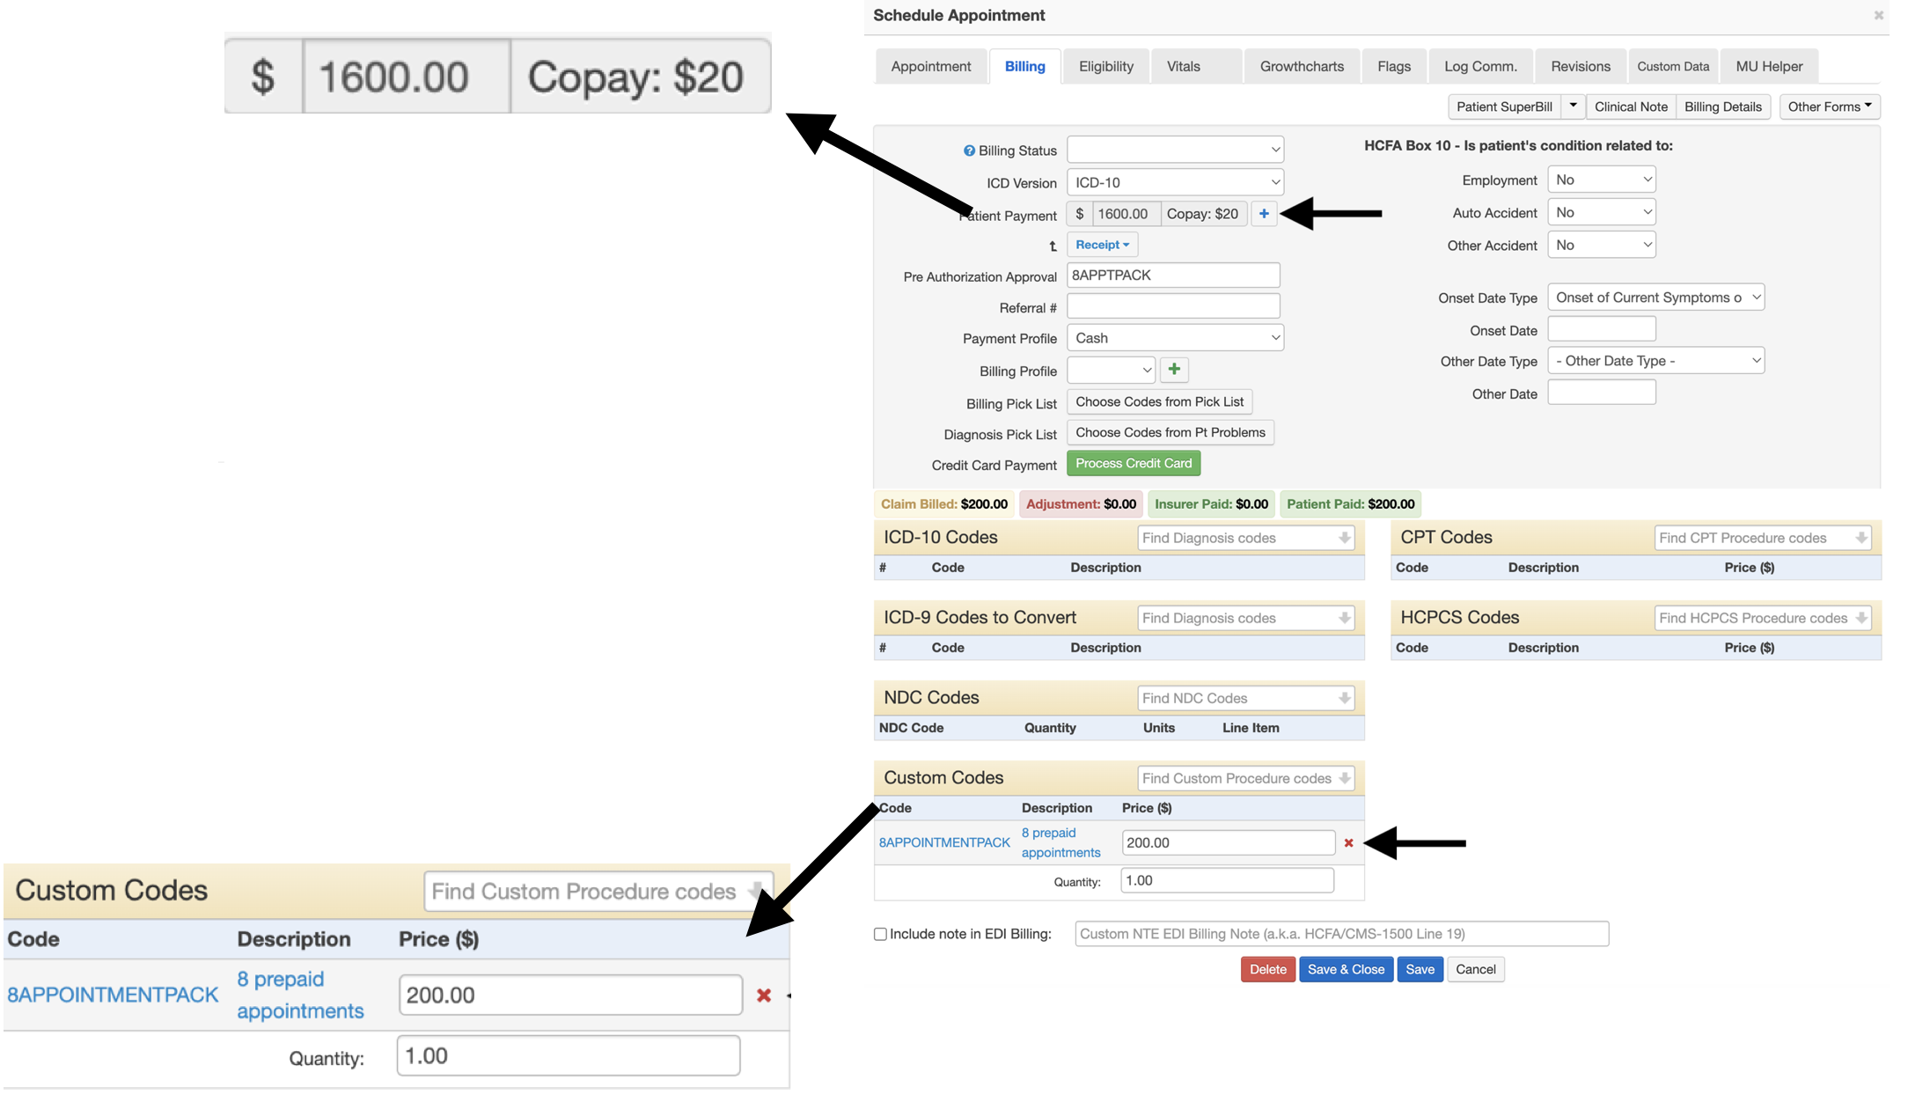
Task: Open the MU Helper tab
Action: [x=1769, y=66]
